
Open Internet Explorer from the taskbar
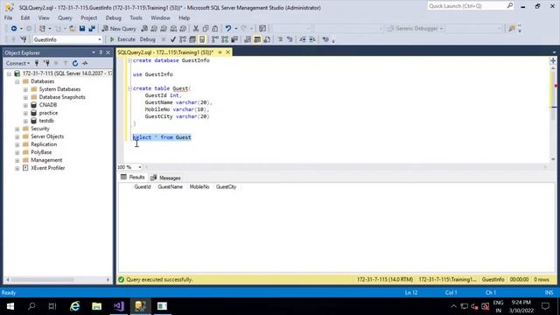point(74,306)
